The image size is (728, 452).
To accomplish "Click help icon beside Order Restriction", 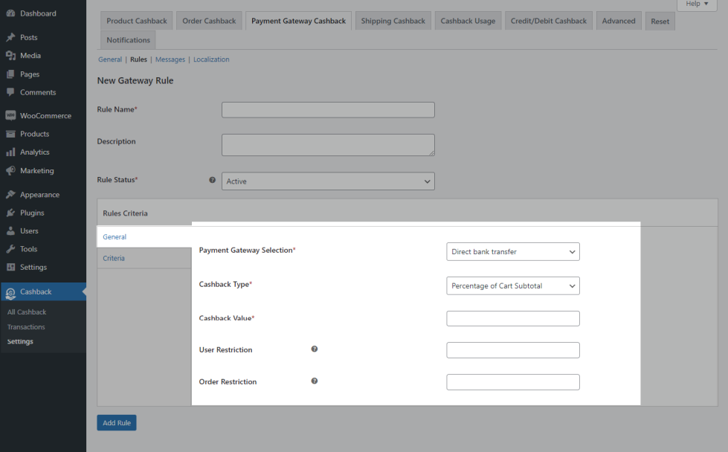I will point(315,381).
